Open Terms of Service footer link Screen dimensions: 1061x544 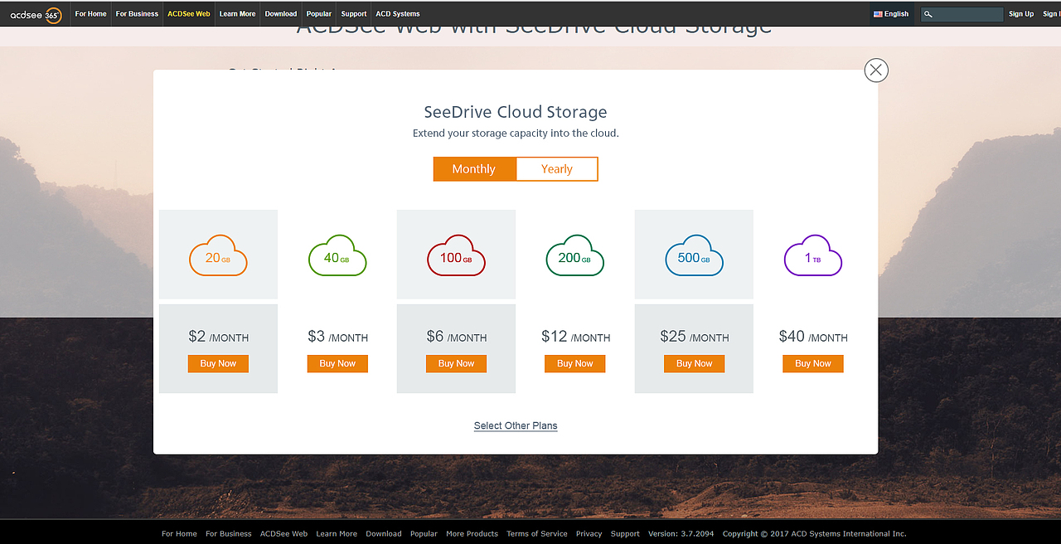pos(537,534)
